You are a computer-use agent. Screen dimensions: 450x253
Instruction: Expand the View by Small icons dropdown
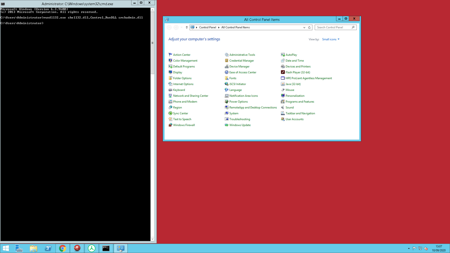[331, 39]
